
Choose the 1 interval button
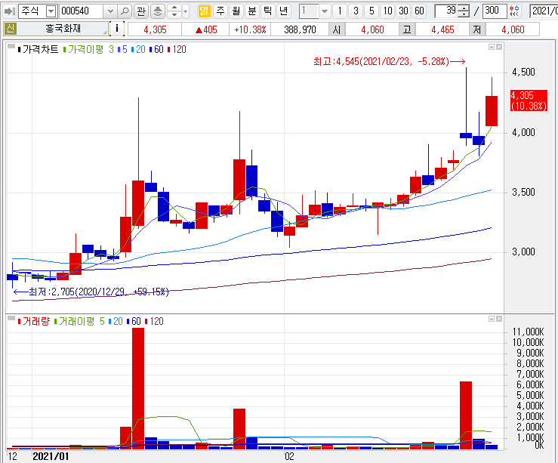340,11
